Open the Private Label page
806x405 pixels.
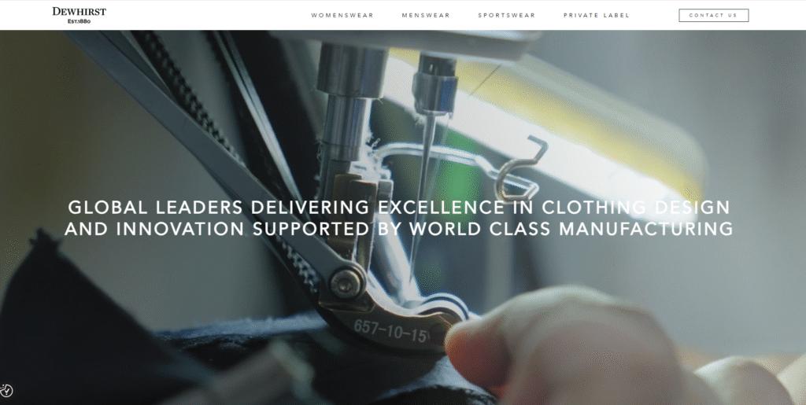point(597,16)
